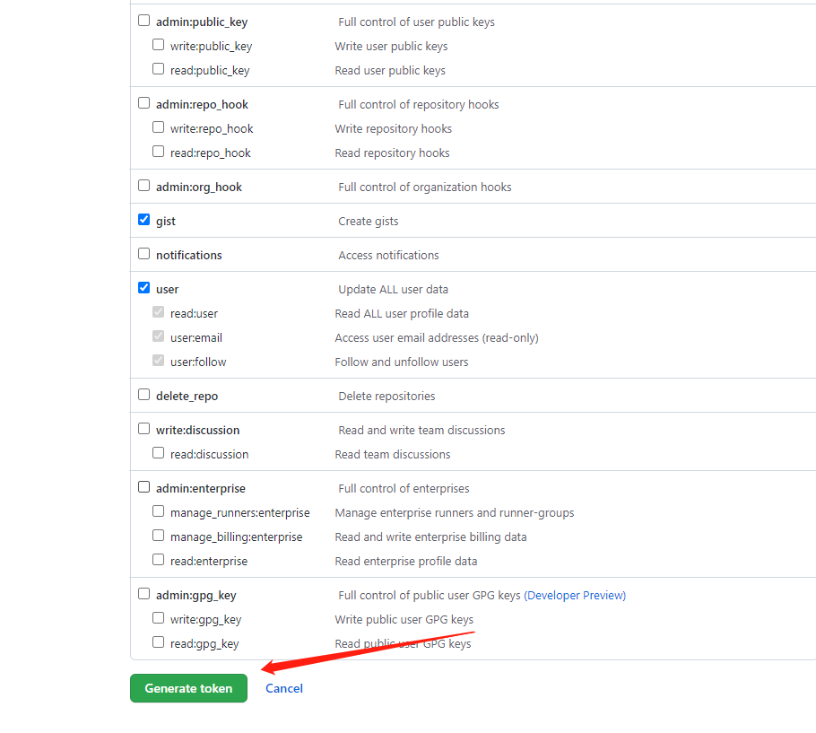Check the admin:gpg_key scope

pyautogui.click(x=143, y=593)
